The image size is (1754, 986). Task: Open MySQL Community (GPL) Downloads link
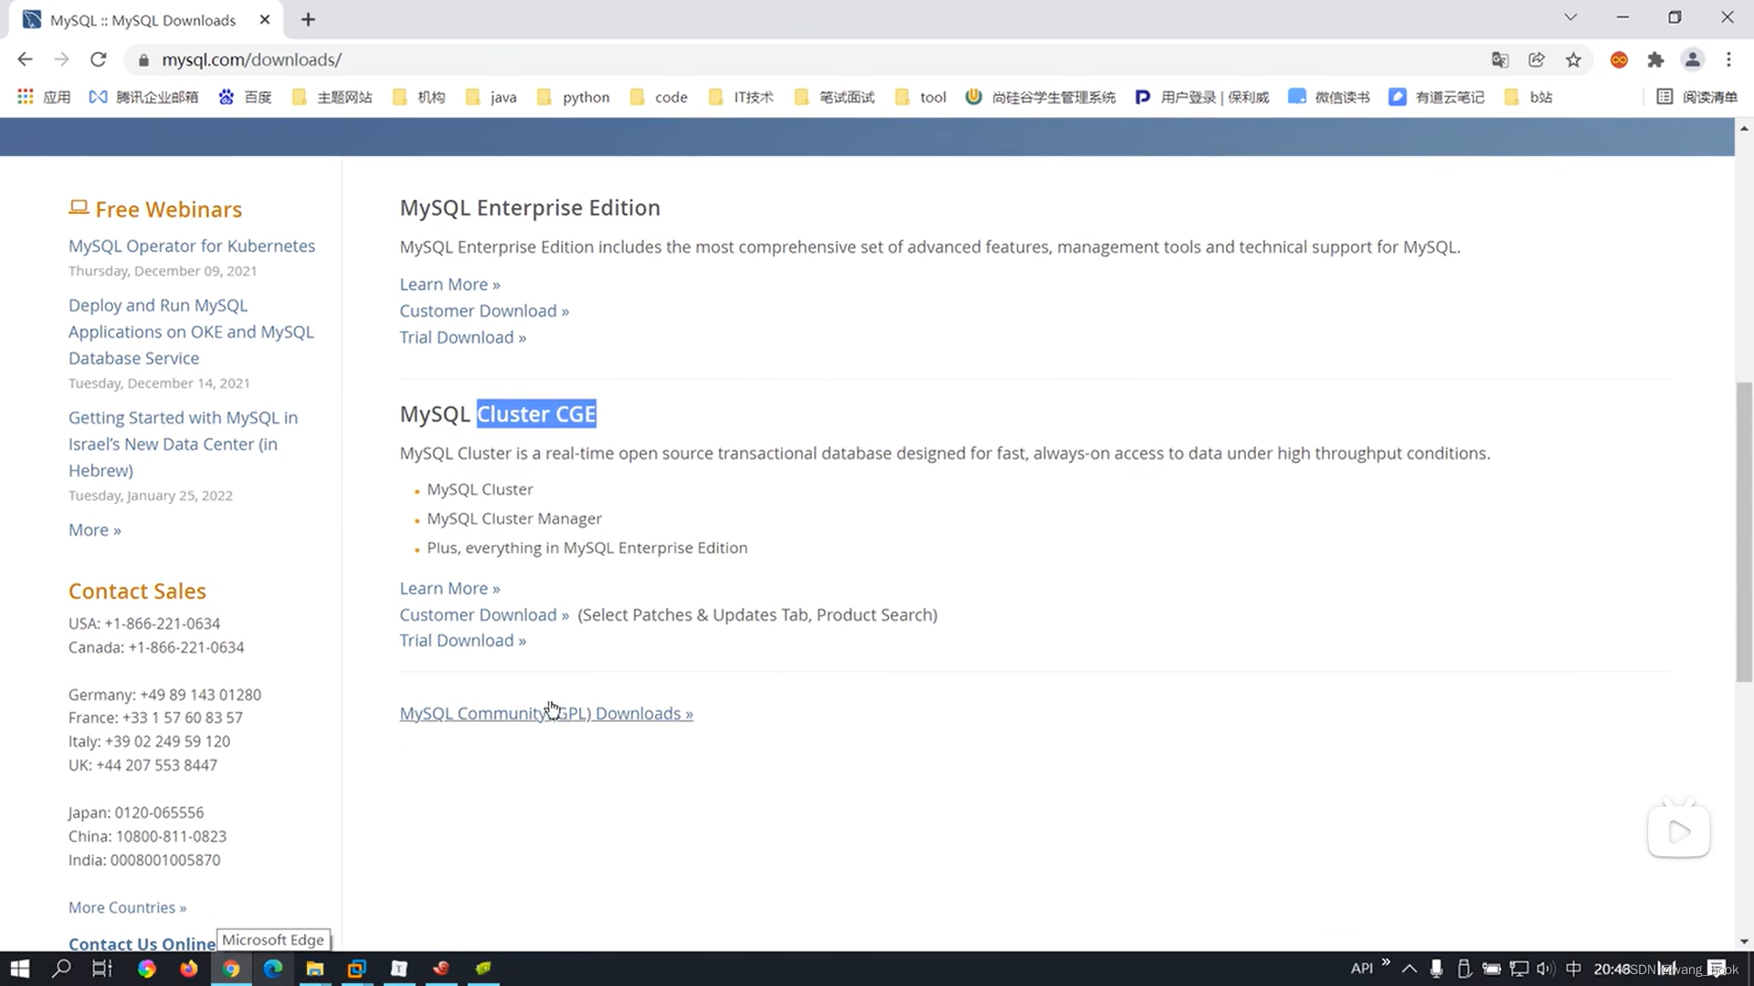(545, 714)
